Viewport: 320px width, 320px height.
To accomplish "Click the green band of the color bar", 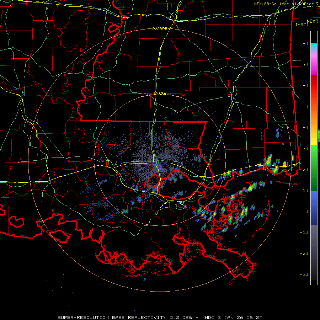I will click(x=314, y=168).
